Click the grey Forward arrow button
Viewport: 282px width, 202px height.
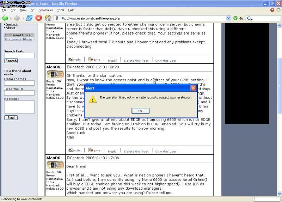[x=17, y=18]
